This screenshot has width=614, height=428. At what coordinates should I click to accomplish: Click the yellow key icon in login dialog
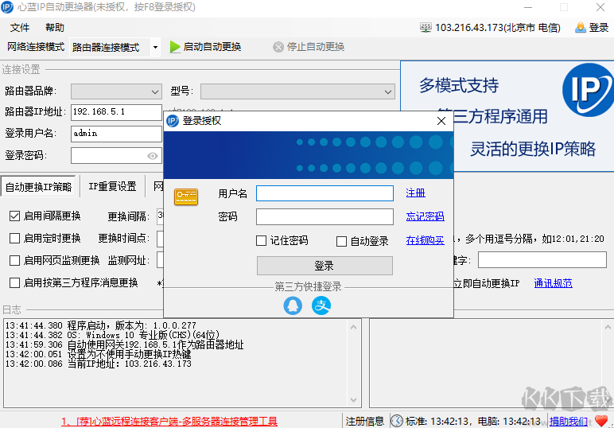click(186, 196)
